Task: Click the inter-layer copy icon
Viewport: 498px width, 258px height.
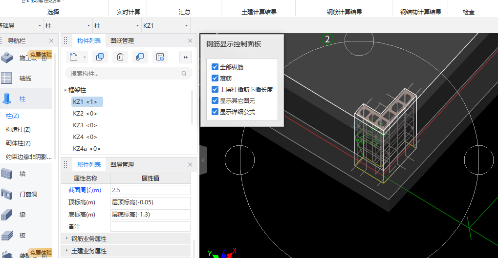Action: (140, 57)
